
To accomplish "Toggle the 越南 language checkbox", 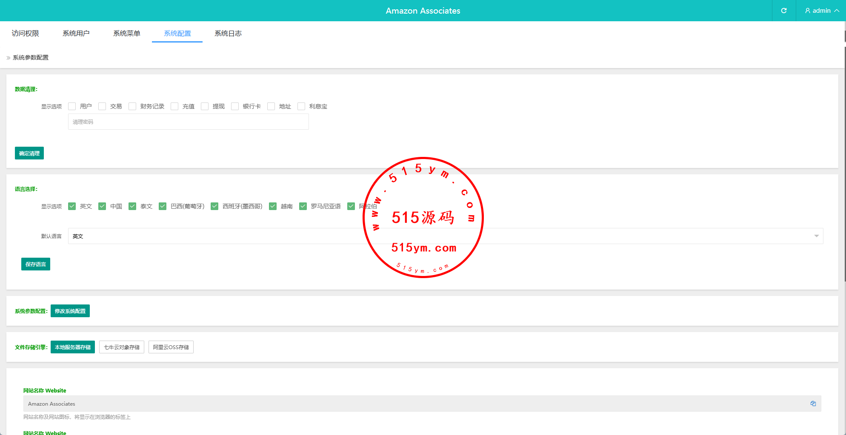I will coord(273,206).
